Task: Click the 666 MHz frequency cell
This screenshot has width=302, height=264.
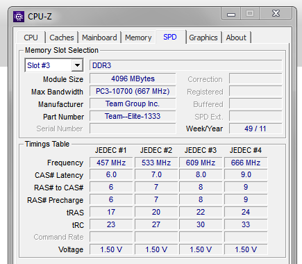Action: [246, 163]
